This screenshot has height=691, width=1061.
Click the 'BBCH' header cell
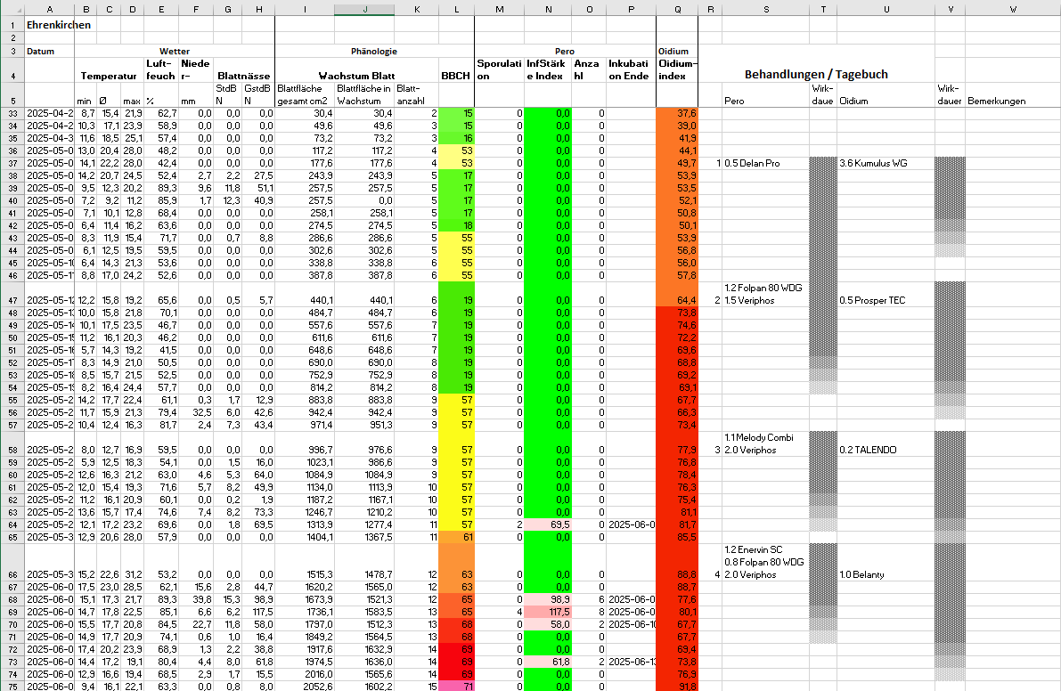[456, 76]
